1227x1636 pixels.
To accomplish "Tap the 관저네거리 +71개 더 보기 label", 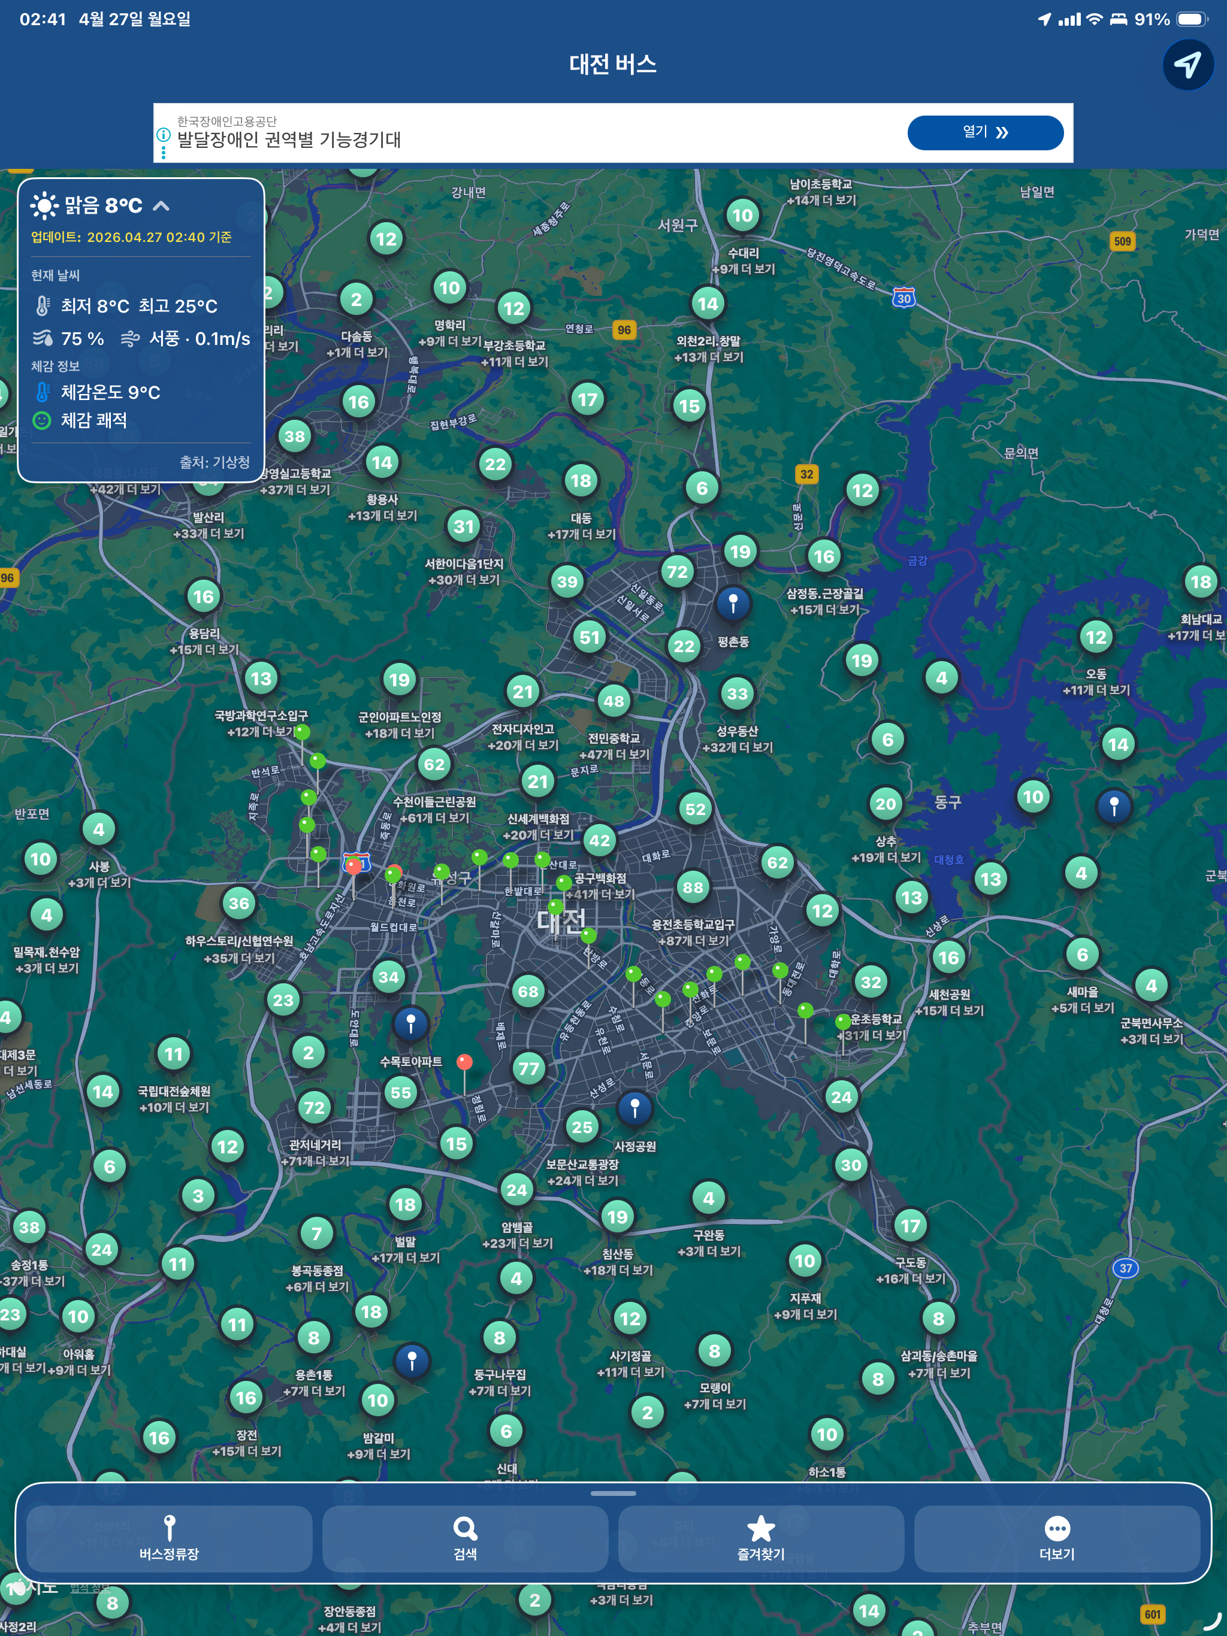I will pos(315,1153).
